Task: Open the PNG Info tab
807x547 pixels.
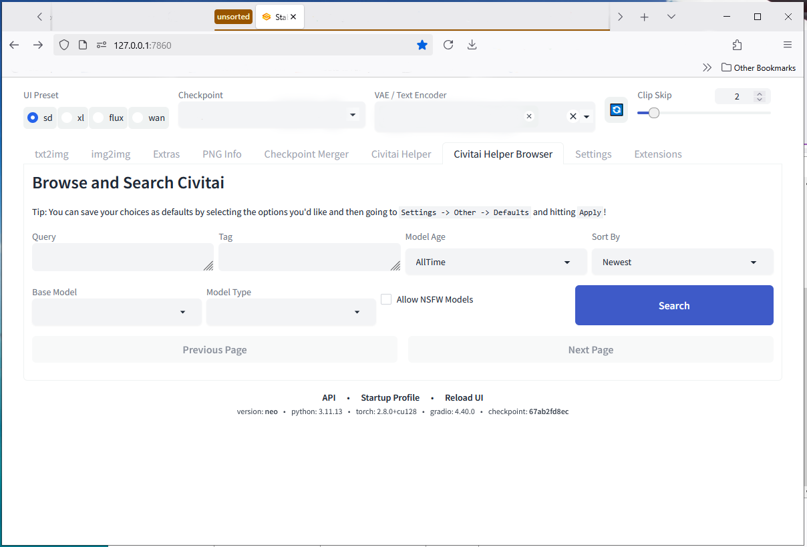Action: (222, 154)
